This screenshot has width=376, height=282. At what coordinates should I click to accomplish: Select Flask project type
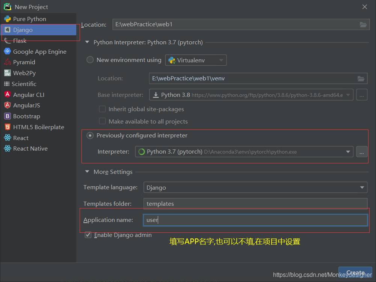pos(38,41)
